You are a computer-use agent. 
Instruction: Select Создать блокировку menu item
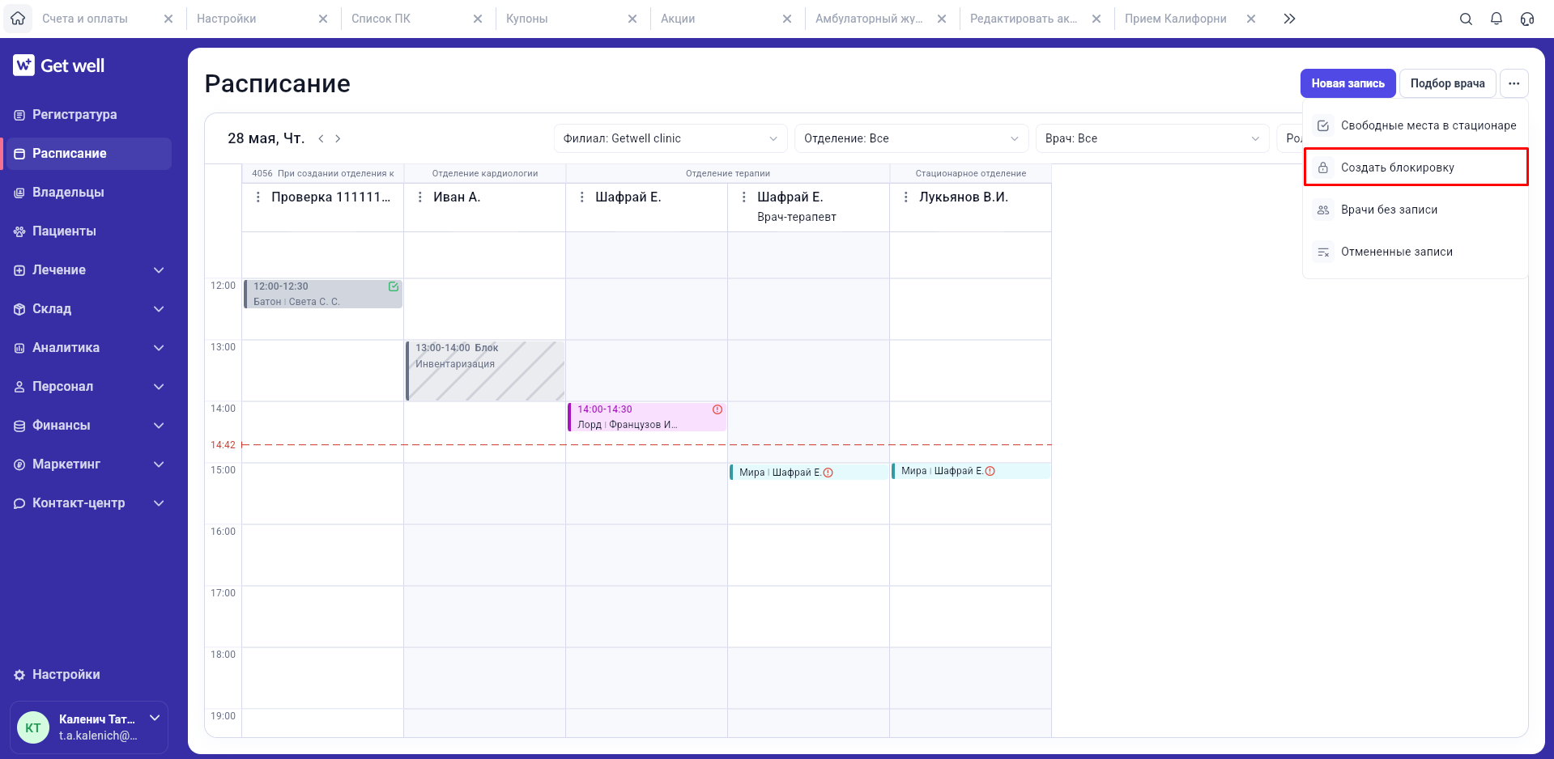(x=1416, y=167)
